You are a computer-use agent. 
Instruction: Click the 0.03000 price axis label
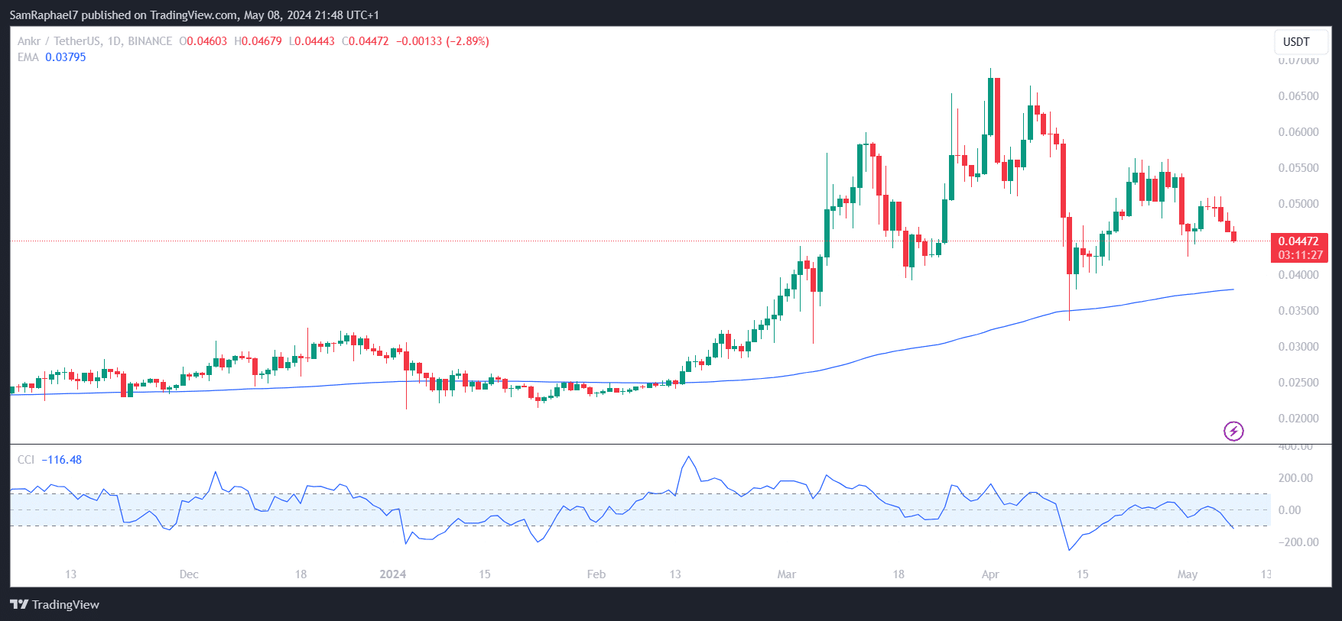1298,347
